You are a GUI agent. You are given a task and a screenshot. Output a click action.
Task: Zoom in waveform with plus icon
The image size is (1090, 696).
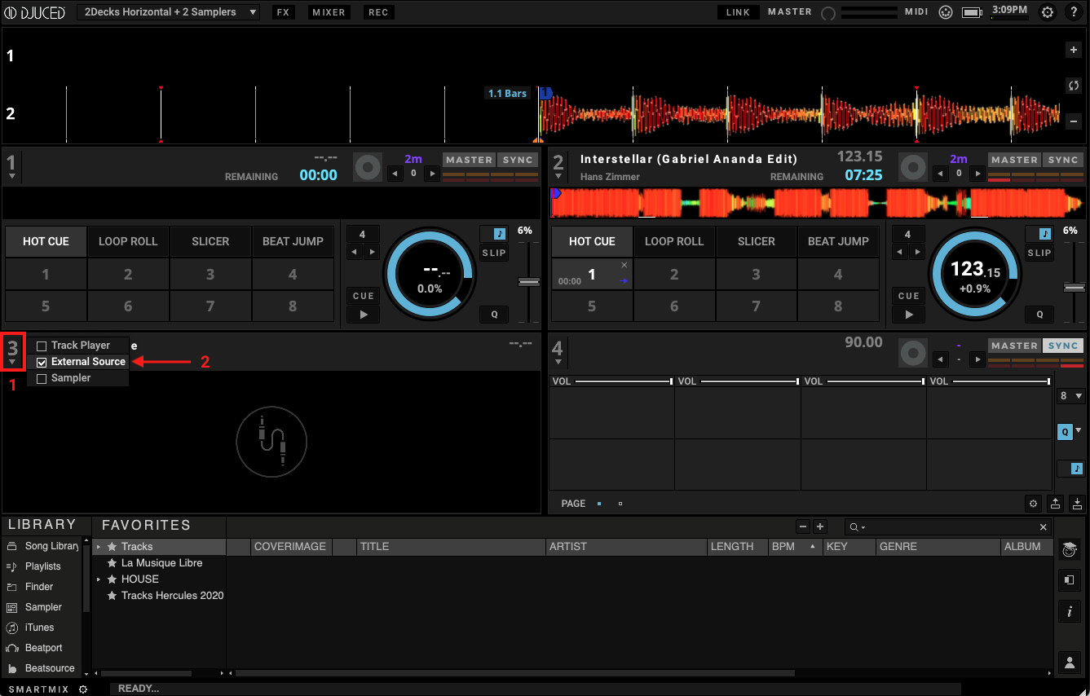pyautogui.click(x=1073, y=50)
